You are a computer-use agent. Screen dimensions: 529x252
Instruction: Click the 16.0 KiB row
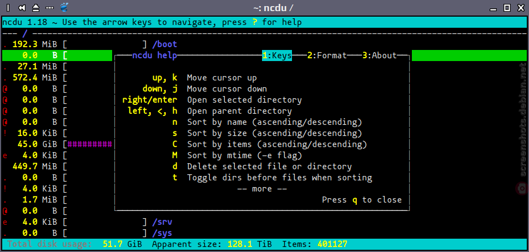click(x=57, y=134)
